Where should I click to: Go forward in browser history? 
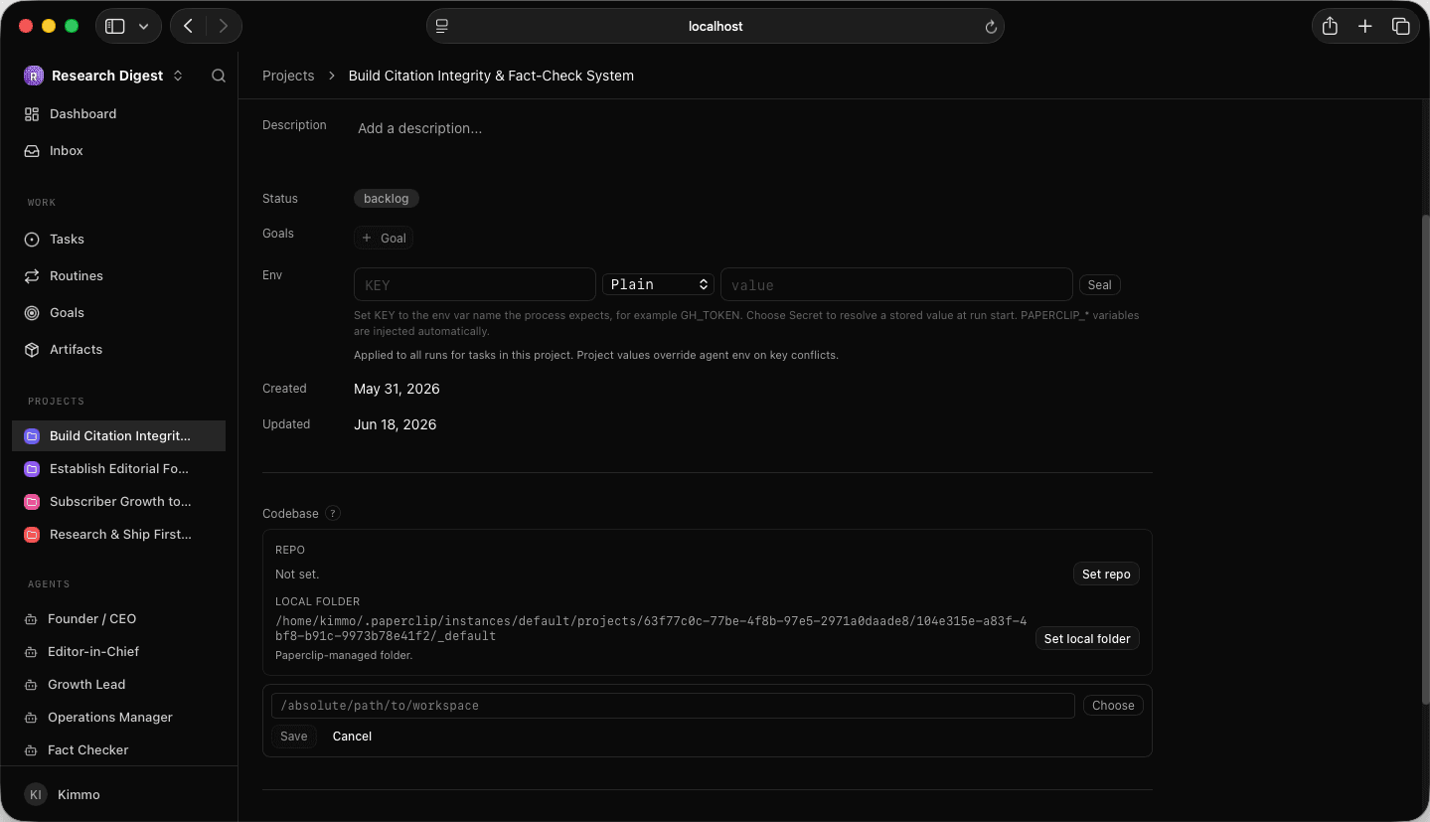pos(224,27)
